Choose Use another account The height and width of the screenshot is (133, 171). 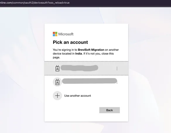pyautogui.click(x=86, y=96)
